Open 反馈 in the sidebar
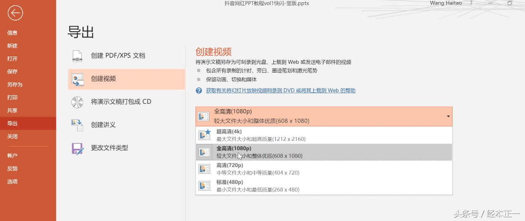This screenshot has width=525, height=221. tap(12, 169)
